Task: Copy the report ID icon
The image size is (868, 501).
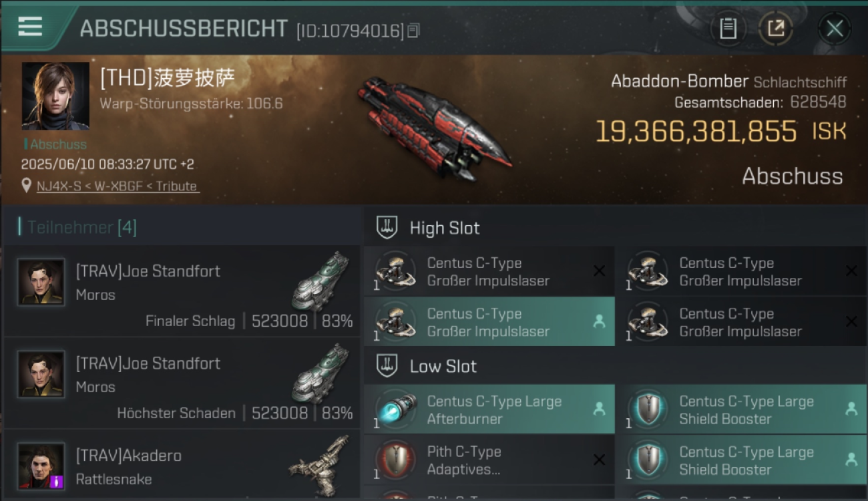Action: click(413, 31)
